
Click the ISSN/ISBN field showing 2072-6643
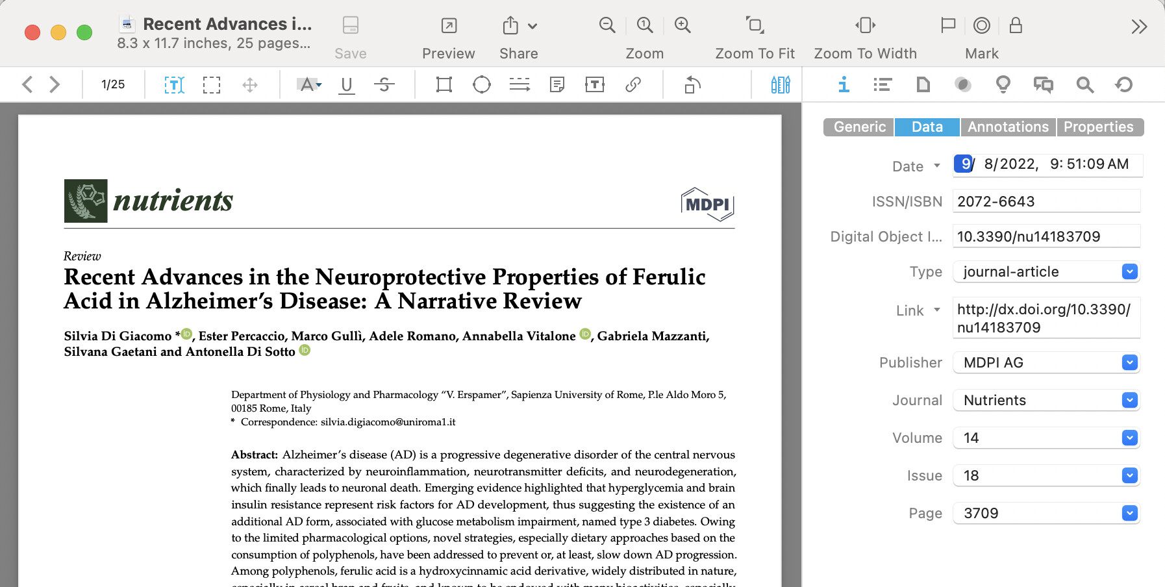pos(1046,202)
